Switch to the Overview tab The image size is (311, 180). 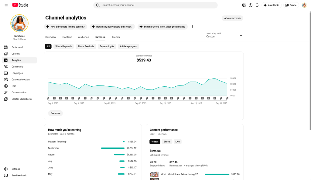tap(51, 37)
